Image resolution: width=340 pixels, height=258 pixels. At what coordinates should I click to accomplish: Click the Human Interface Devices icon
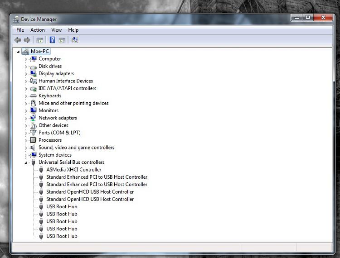pos(33,81)
